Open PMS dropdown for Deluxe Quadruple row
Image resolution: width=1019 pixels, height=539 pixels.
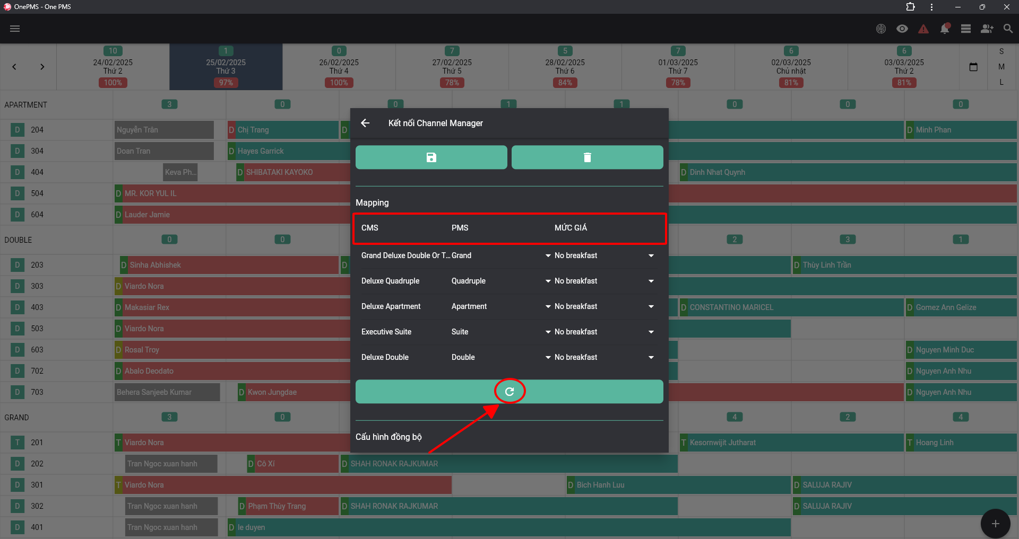coord(501,281)
